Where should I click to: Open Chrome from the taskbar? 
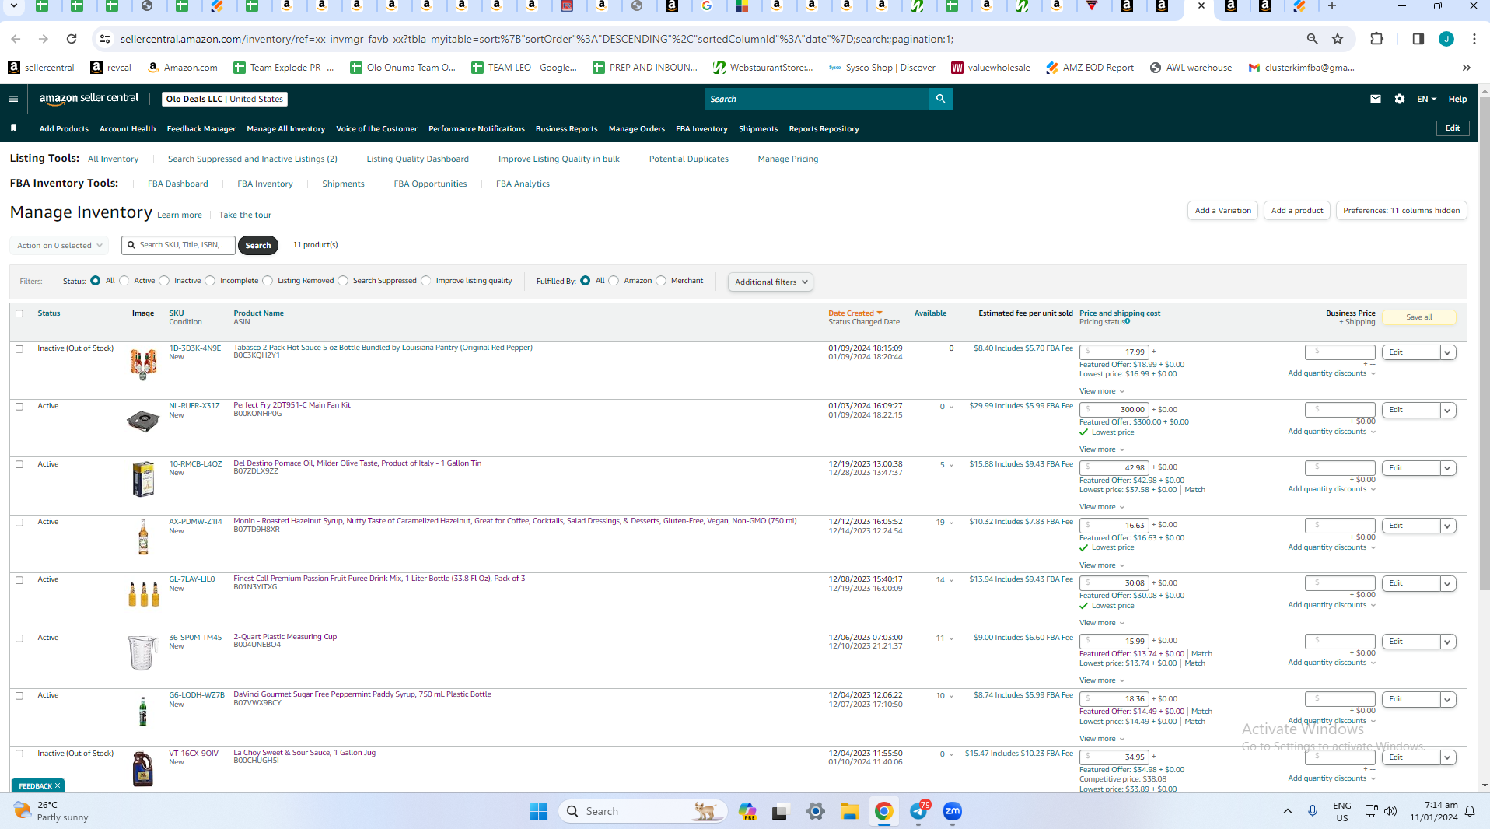pyautogui.click(x=883, y=811)
